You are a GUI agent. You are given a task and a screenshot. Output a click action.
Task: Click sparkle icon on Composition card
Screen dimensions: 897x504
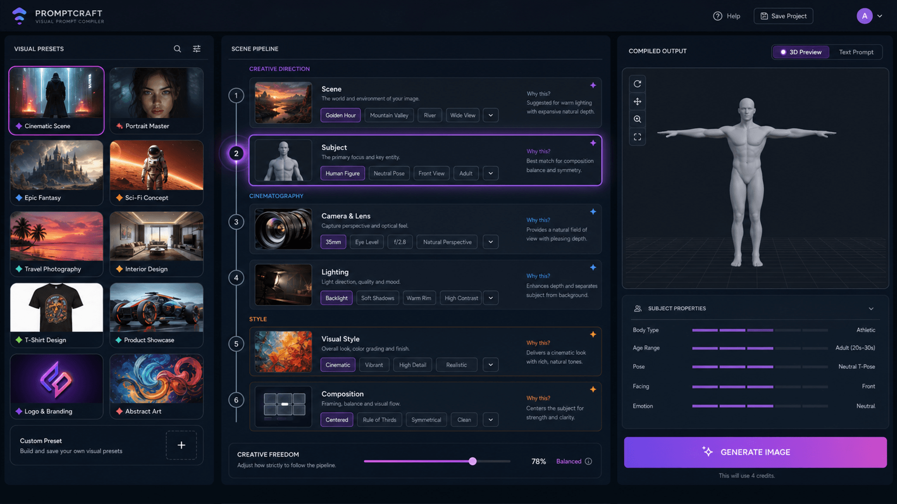(593, 389)
